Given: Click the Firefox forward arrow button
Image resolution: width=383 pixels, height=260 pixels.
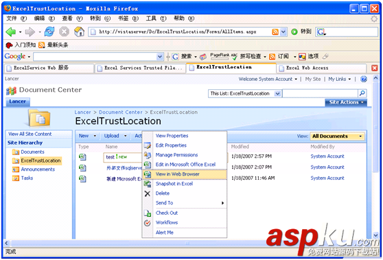Looking at the screenshot, I should tap(30, 32).
